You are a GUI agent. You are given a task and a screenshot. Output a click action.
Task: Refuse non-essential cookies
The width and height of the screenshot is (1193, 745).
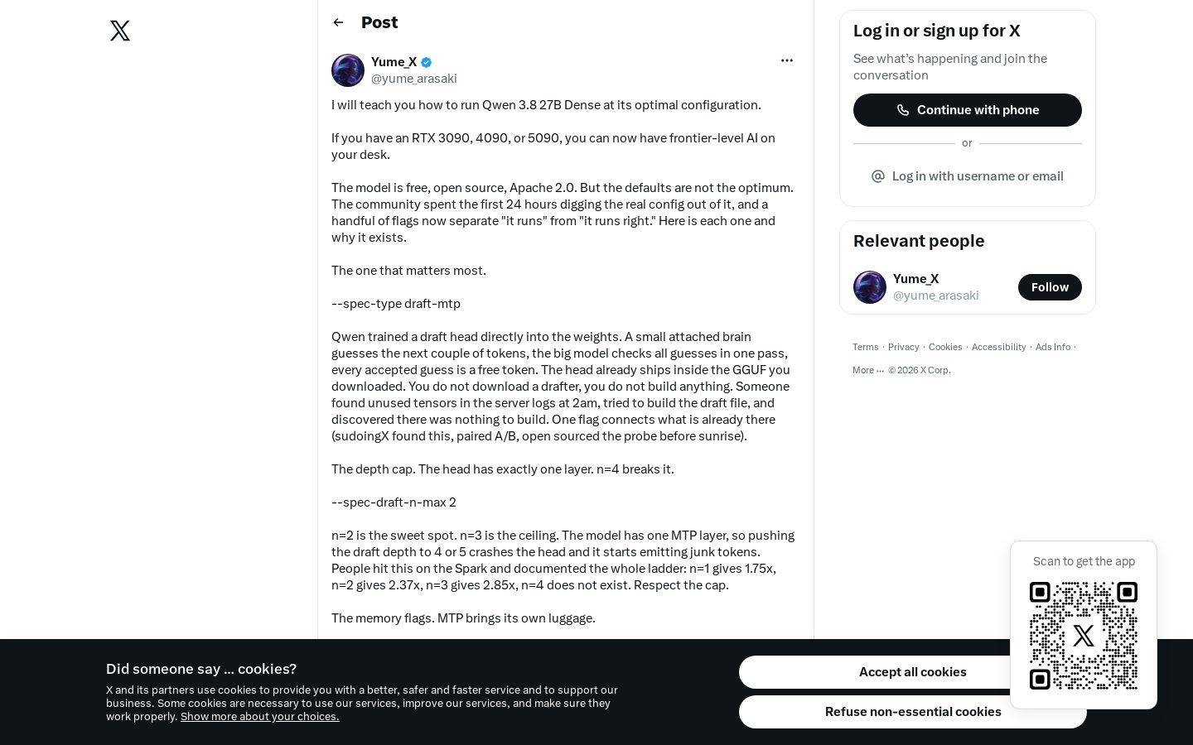tap(912, 712)
